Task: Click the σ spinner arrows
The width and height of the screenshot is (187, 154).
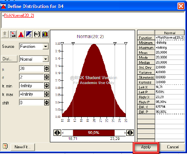Action: (x=47, y=77)
